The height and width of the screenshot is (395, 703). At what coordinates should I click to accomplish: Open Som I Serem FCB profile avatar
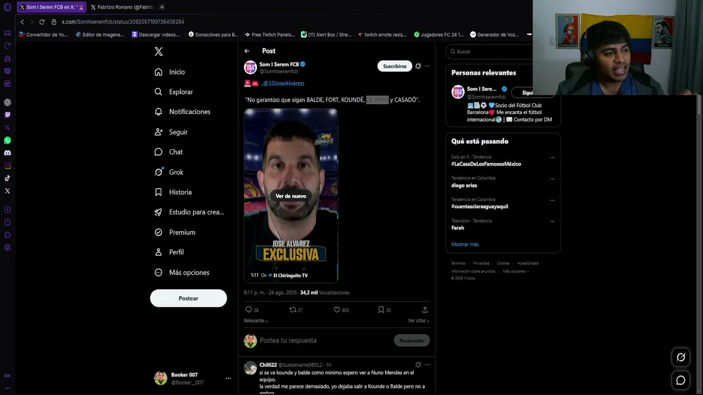tap(250, 67)
